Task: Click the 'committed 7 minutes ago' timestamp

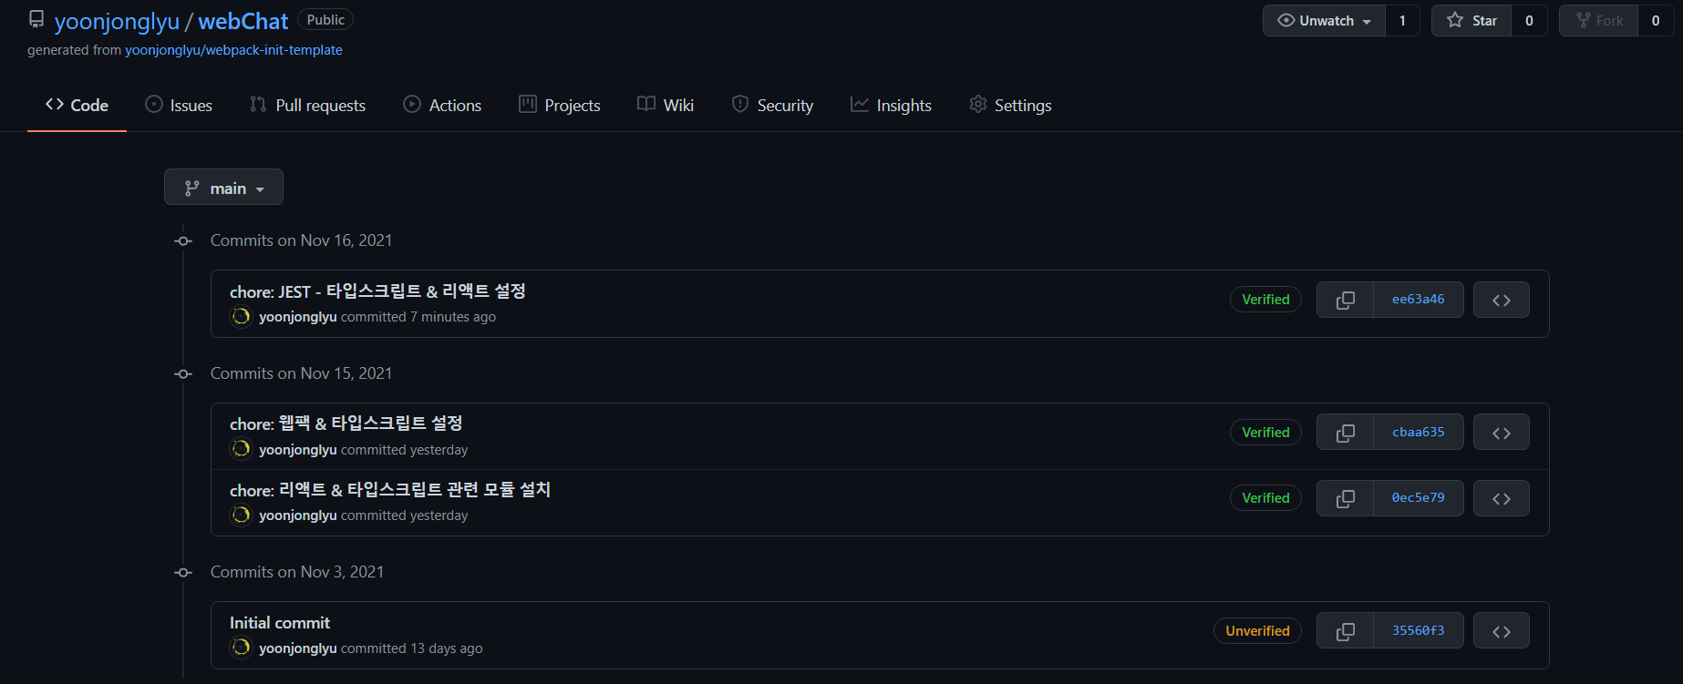Action: [x=418, y=317]
